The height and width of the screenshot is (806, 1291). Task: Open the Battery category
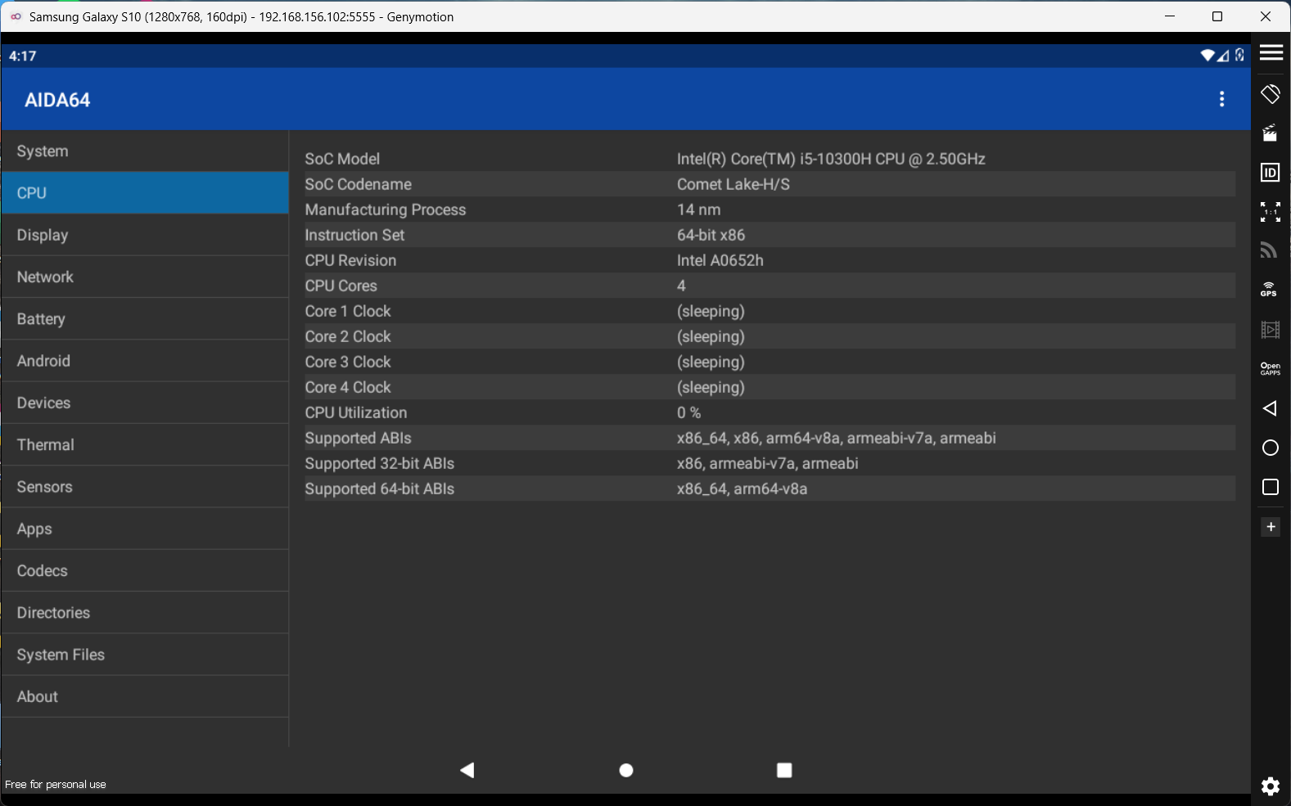pyautogui.click(x=145, y=319)
